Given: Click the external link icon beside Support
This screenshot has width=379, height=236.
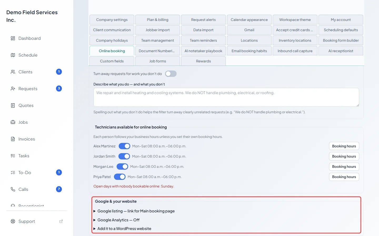Looking at the screenshot, I should [61, 221].
